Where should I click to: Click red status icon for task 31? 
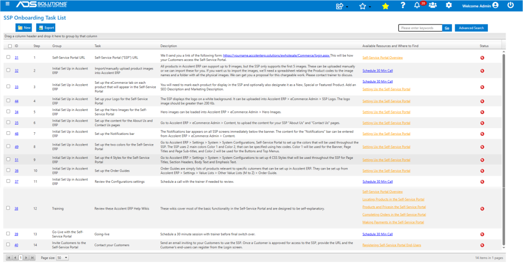[482, 58]
